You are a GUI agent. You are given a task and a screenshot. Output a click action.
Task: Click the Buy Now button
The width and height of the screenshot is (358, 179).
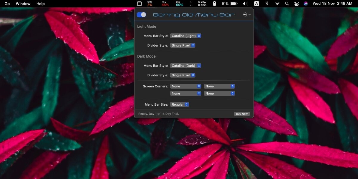(242, 114)
